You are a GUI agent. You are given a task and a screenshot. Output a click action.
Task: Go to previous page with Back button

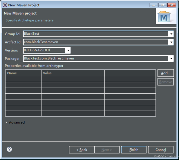click(82, 150)
